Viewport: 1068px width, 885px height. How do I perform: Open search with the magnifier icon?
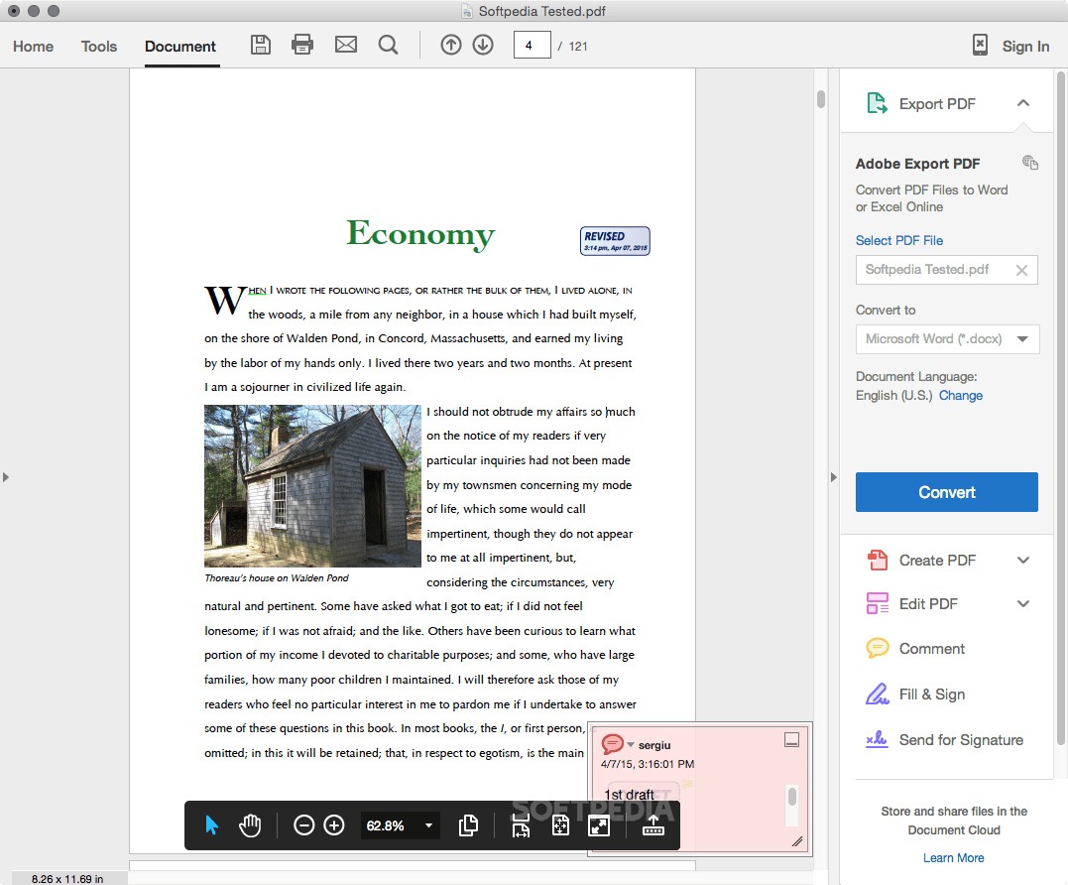coord(388,45)
